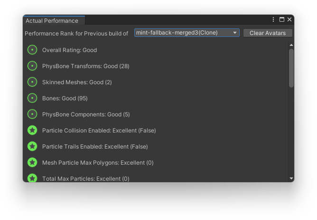This screenshot has width=317, height=220.
Task: Click the scrollbar up arrow
Action: [291, 45]
